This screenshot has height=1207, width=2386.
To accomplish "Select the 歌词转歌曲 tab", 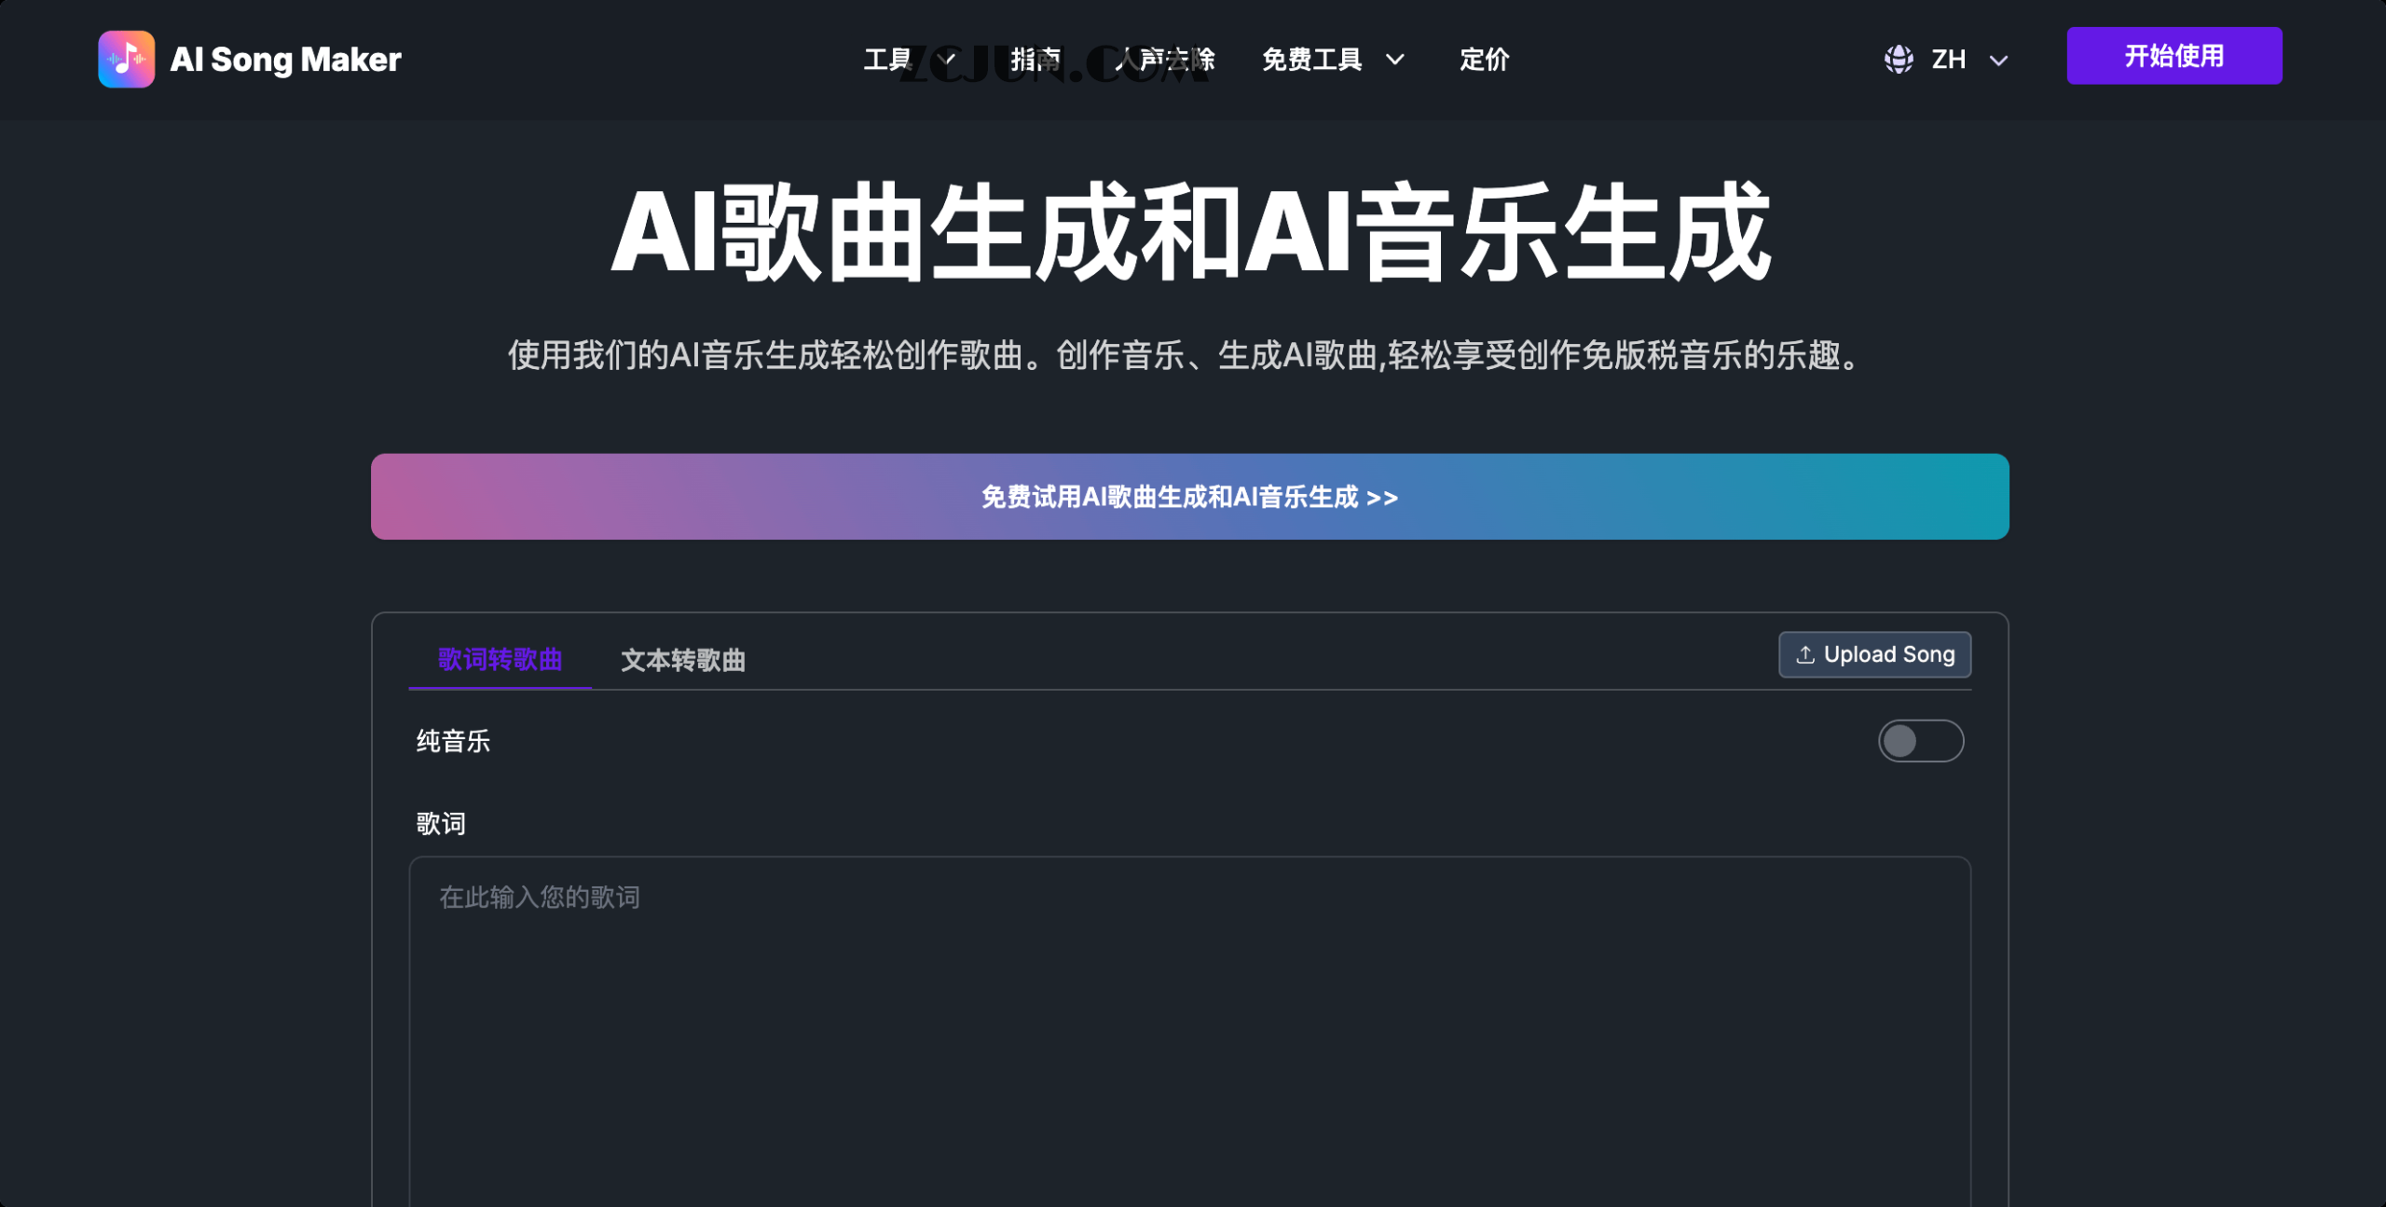I will (x=500, y=661).
